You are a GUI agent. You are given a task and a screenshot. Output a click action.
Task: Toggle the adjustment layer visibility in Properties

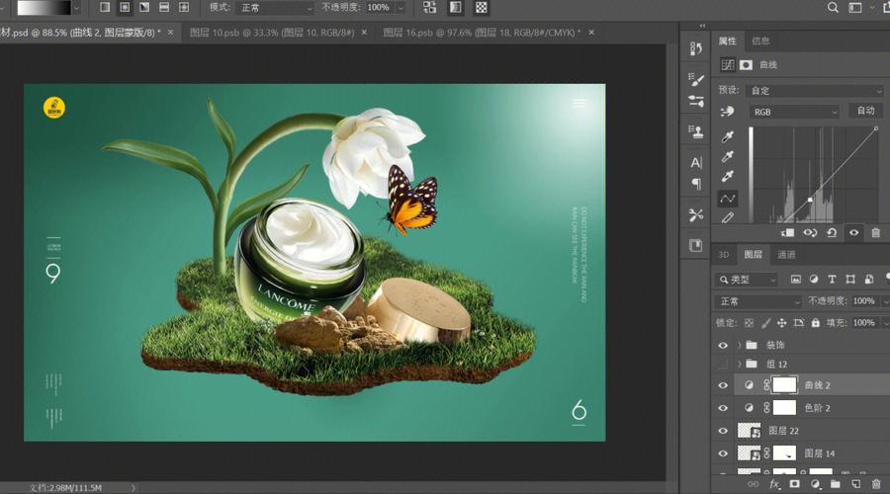coord(853,232)
